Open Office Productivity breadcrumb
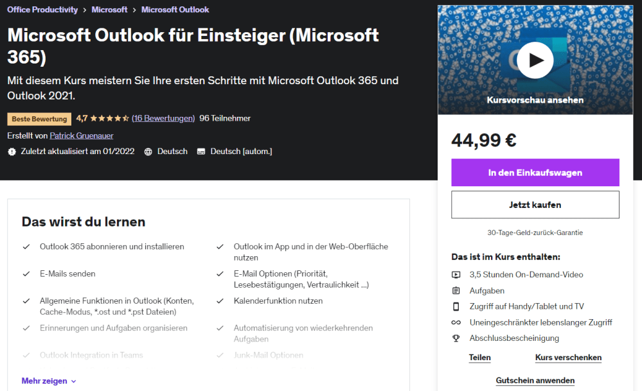Screen dimensions: 642x391 tap(42, 10)
